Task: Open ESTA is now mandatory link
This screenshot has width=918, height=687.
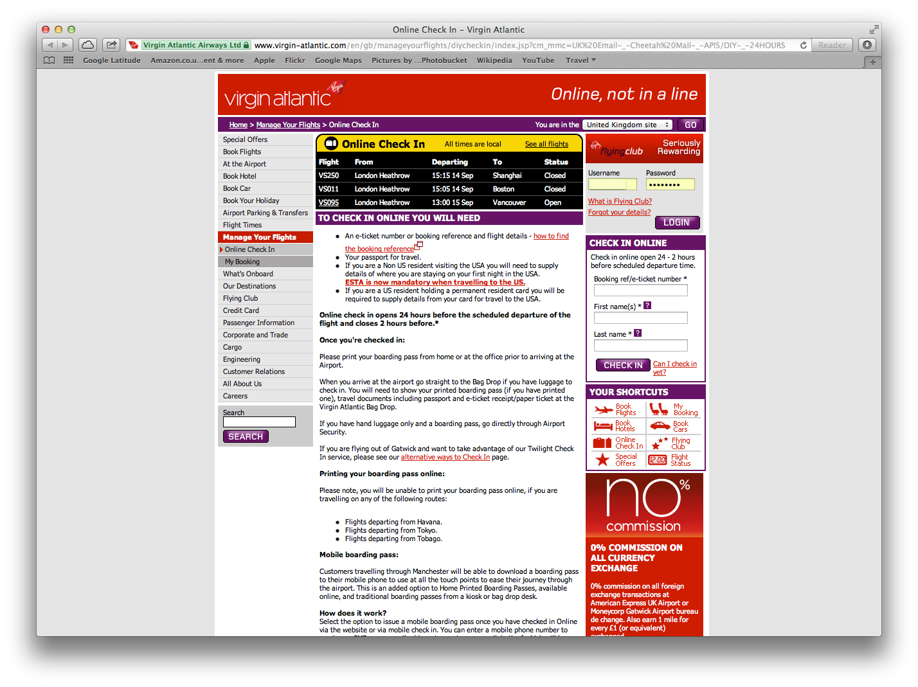Action: (435, 282)
